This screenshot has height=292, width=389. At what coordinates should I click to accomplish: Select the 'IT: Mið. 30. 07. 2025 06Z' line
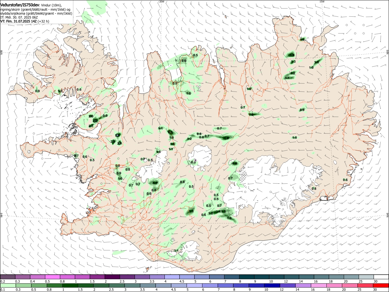coord(19,17)
